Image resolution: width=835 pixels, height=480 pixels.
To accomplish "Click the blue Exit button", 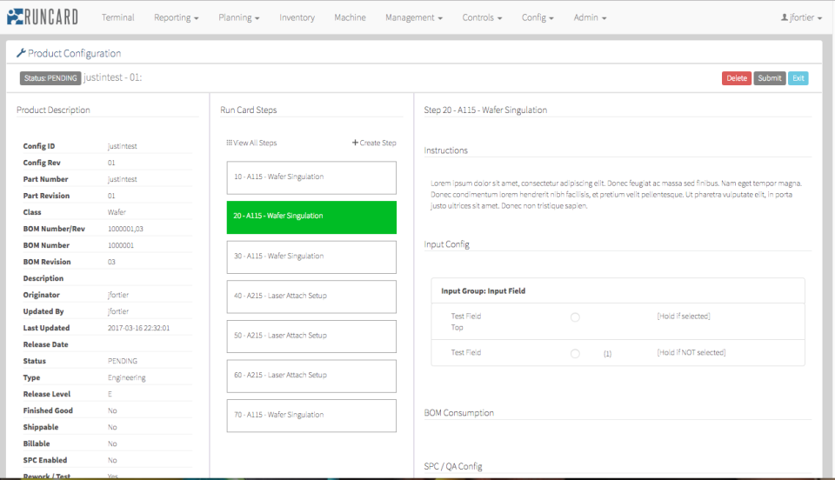I will click(798, 77).
